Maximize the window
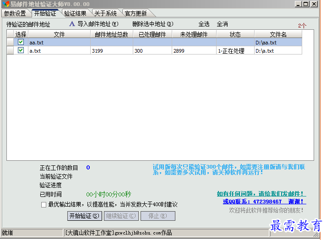Viewport: 326px width, 240px height. 306,4
